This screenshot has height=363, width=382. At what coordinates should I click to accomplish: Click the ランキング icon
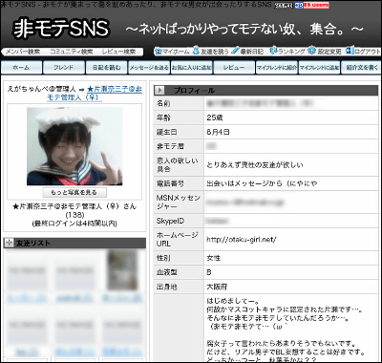pos(273,51)
